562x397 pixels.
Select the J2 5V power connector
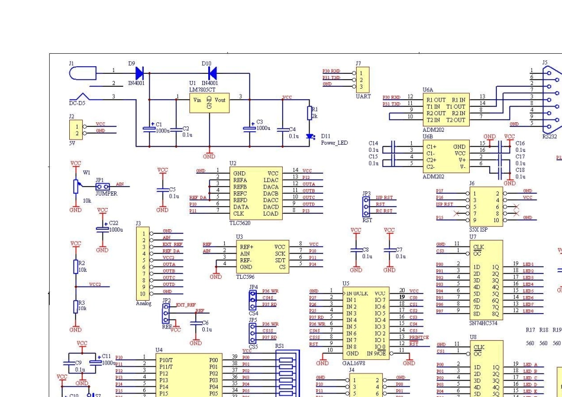(75, 130)
